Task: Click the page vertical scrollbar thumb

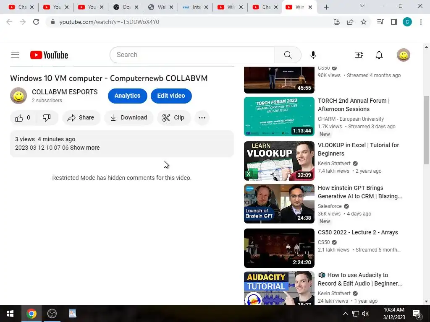Action: [x=426, y=130]
